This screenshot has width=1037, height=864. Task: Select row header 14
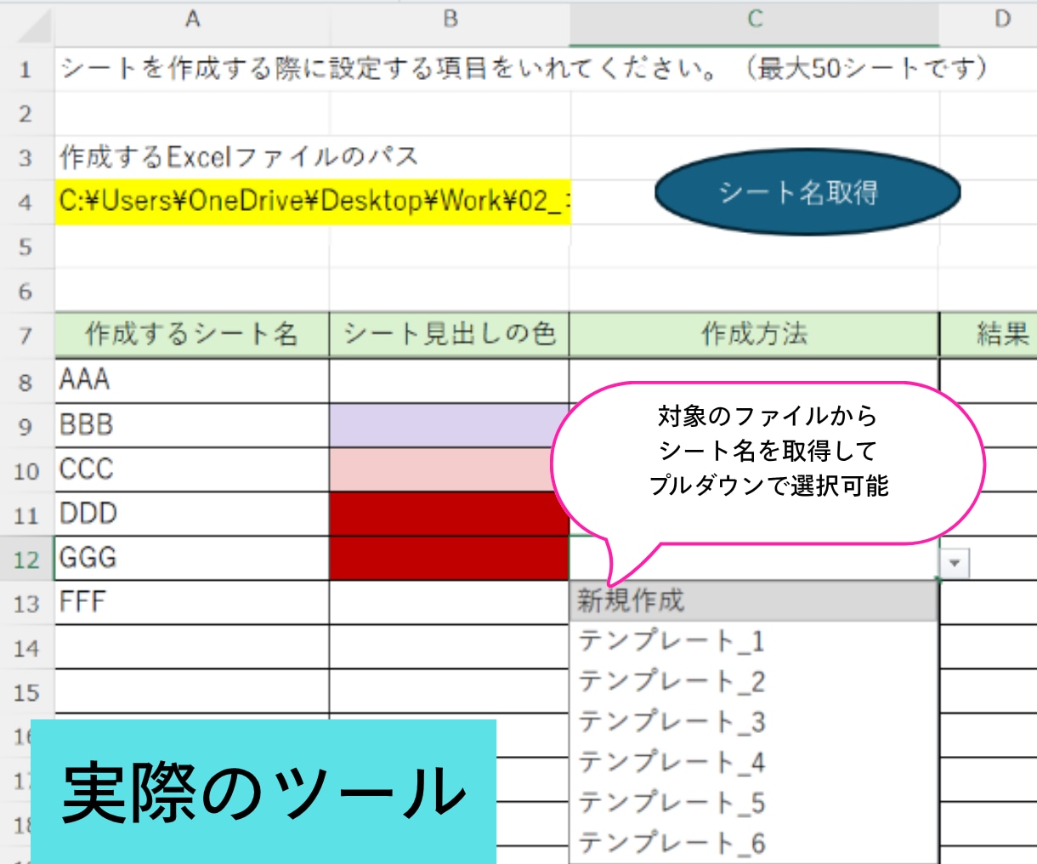[26, 648]
